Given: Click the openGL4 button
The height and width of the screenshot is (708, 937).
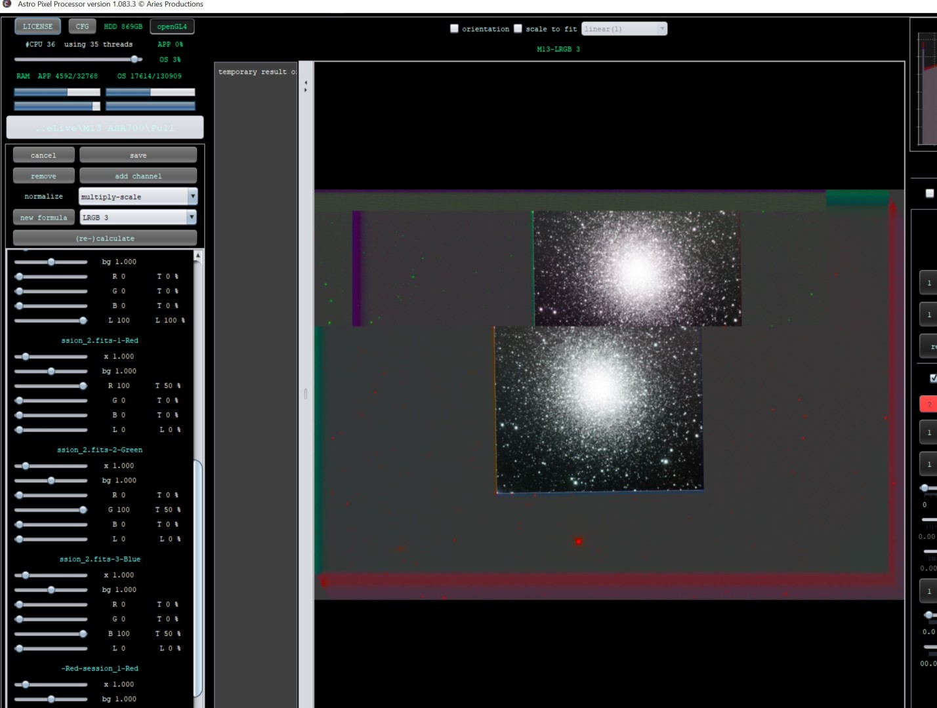Looking at the screenshot, I should pyautogui.click(x=172, y=27).
